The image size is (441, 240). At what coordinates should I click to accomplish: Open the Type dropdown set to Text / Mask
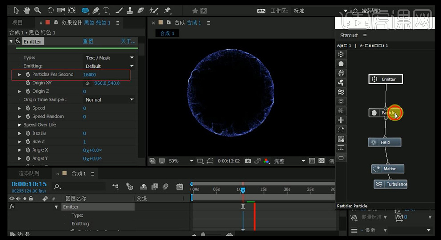[x=110, y=58]
